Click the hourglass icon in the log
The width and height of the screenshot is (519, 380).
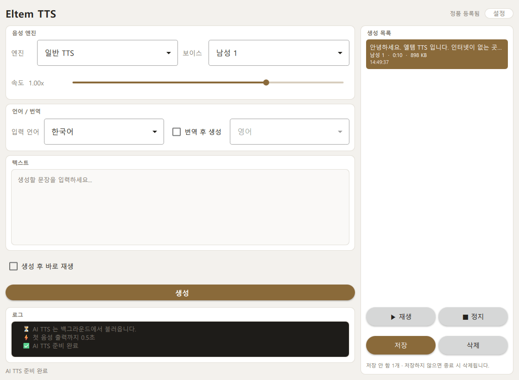coord(26,329)
